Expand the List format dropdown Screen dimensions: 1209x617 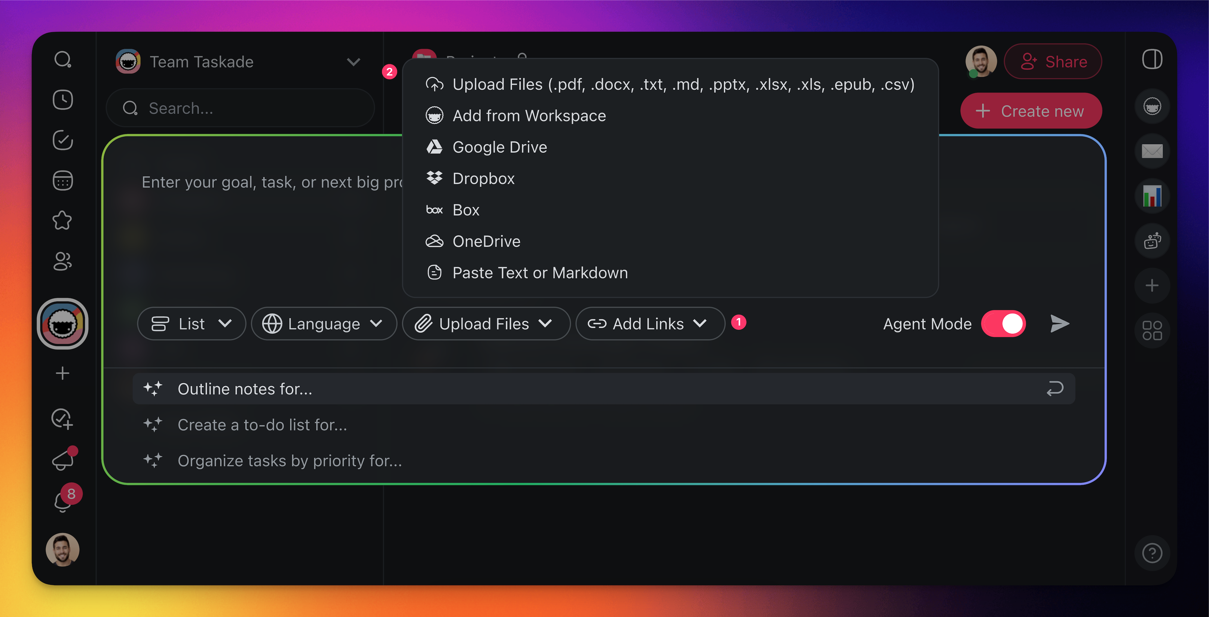coord(192,324)
